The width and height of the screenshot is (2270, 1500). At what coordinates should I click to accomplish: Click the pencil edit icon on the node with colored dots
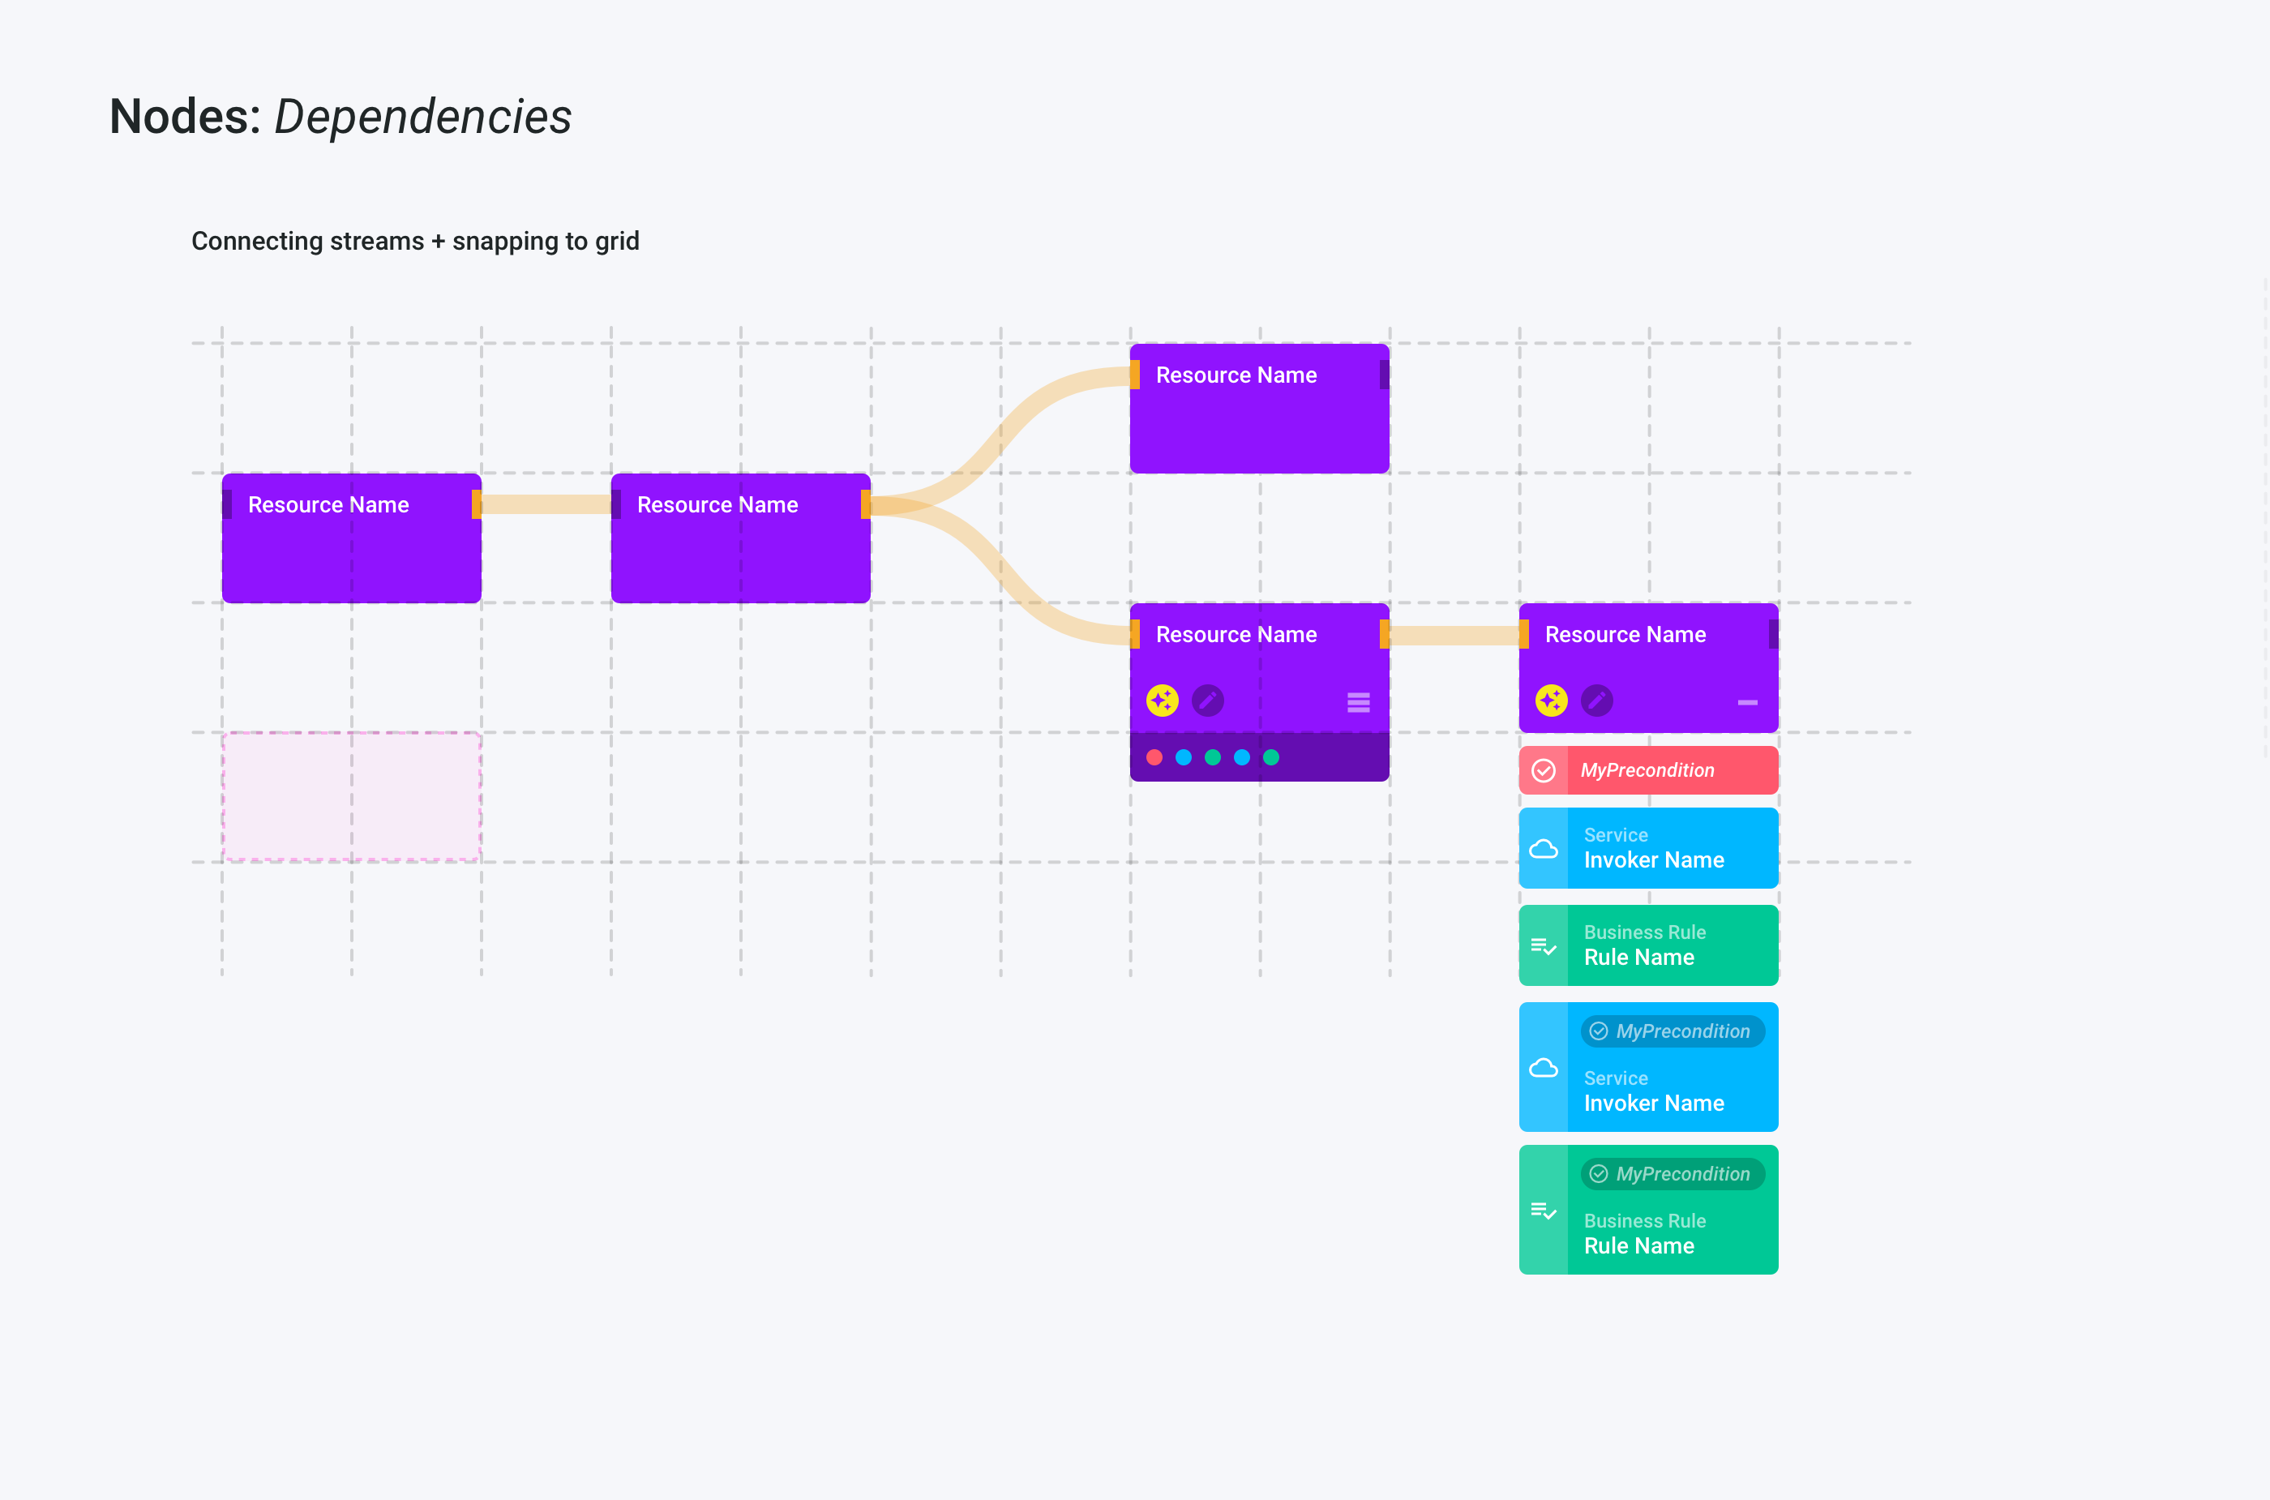coord(1208,701)
